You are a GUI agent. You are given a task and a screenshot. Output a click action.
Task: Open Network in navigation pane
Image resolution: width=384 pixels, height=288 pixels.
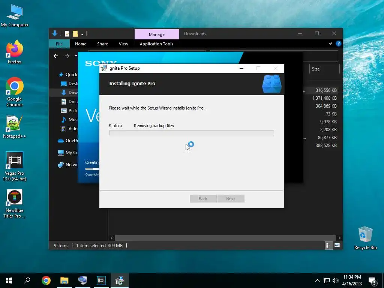pyautogui.click(x=68, y=165)
